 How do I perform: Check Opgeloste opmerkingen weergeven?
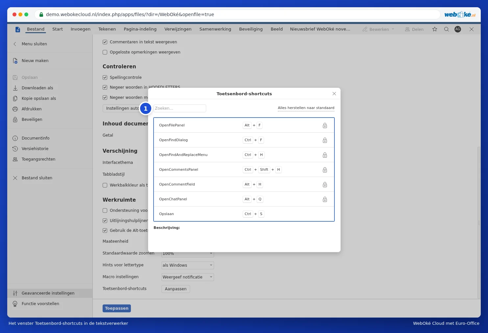[105, 52]
